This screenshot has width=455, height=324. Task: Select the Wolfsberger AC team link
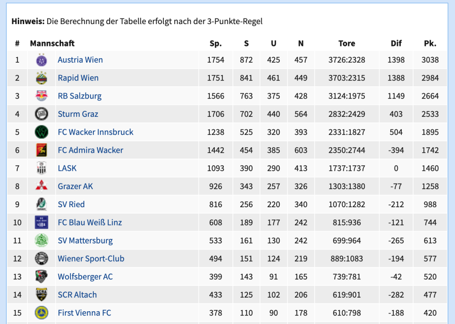(x=85, y=277)
